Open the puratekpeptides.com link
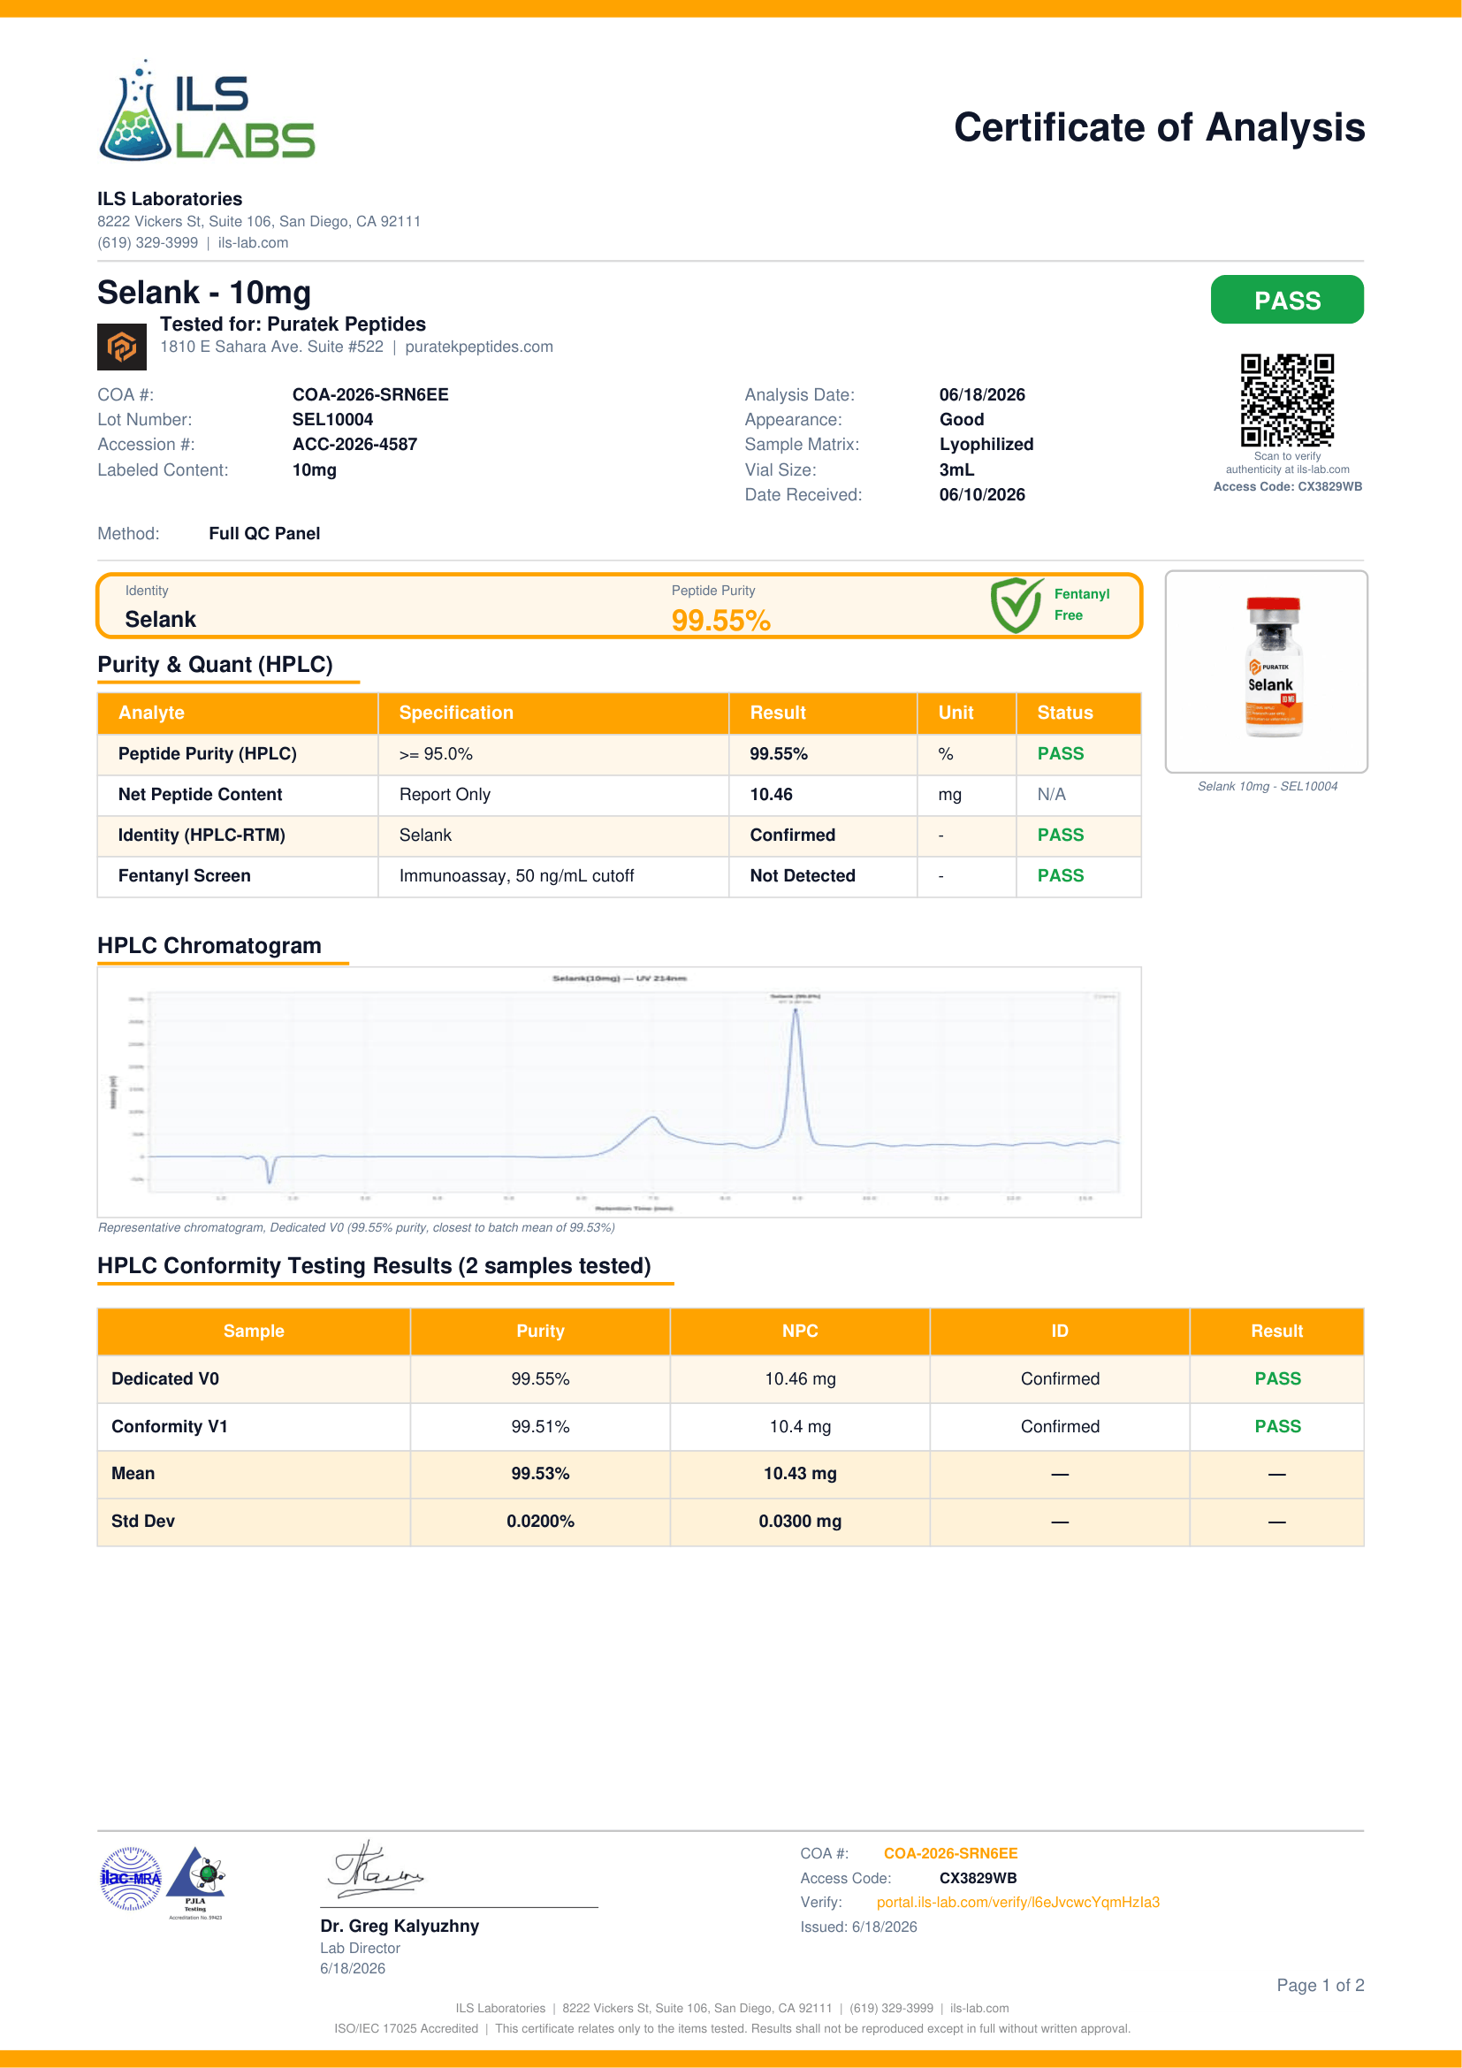The image size is (1462, 2068). (x=479, y=347)
